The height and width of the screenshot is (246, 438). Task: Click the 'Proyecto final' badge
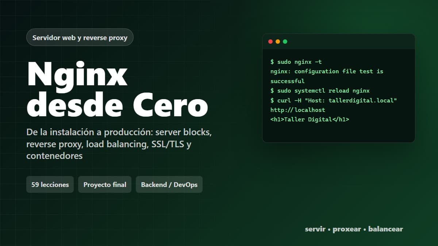coord(105,184)
